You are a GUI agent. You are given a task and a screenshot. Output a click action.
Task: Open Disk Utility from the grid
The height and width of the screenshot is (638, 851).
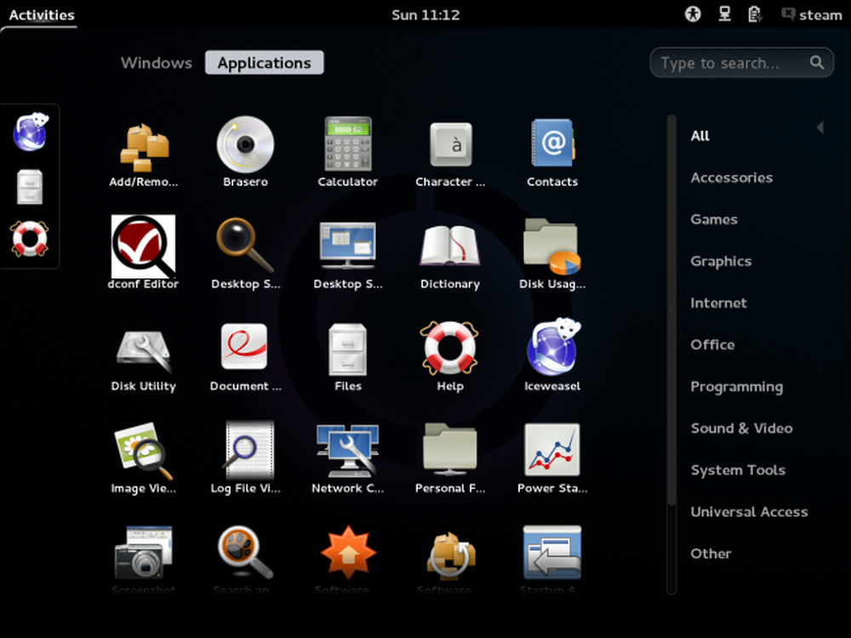pyautogui.click(x=143, y=356)
